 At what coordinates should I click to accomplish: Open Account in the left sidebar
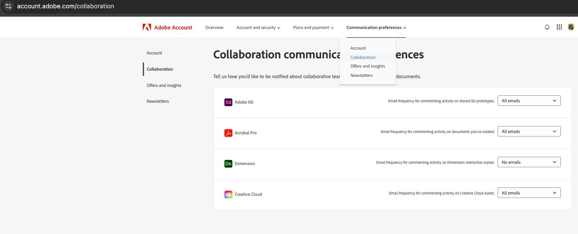click(x=154, y=53)
